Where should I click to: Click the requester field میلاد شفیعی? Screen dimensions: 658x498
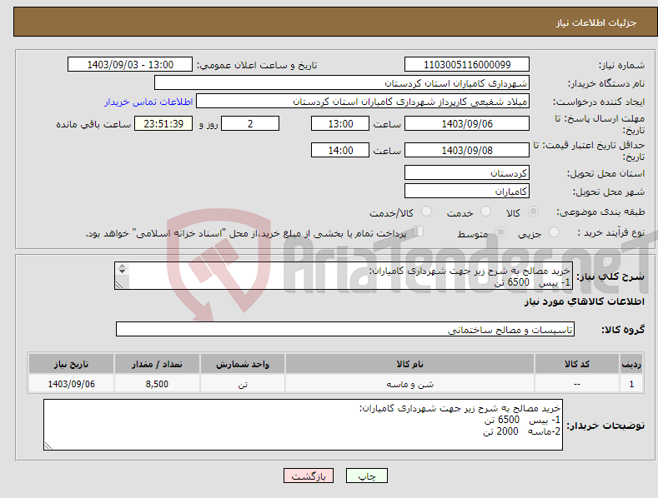363,101
